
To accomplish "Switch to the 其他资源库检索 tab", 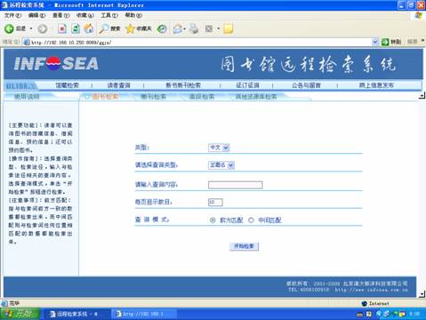I will [256, 97].
